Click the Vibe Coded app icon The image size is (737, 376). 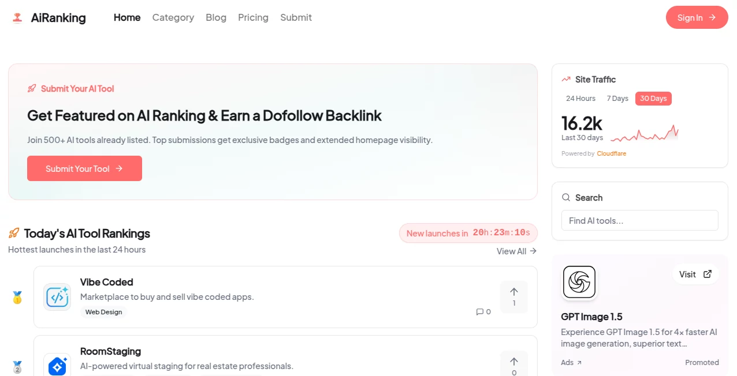point(57,297)
